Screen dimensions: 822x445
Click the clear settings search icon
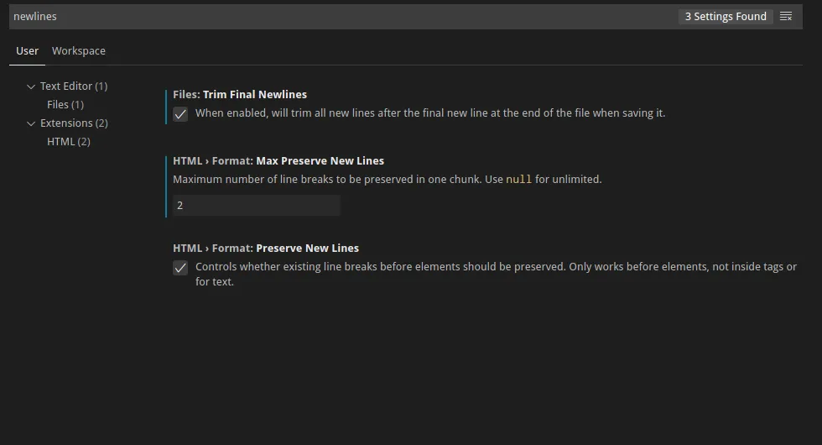[786, 17]
